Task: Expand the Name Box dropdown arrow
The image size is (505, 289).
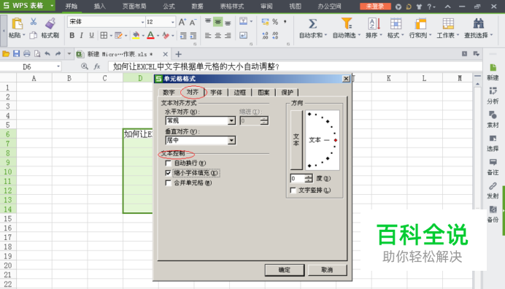Action: pyautogui.click(x=58, y=66)
